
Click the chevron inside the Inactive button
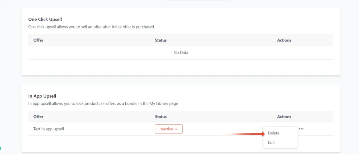(176, 129)
